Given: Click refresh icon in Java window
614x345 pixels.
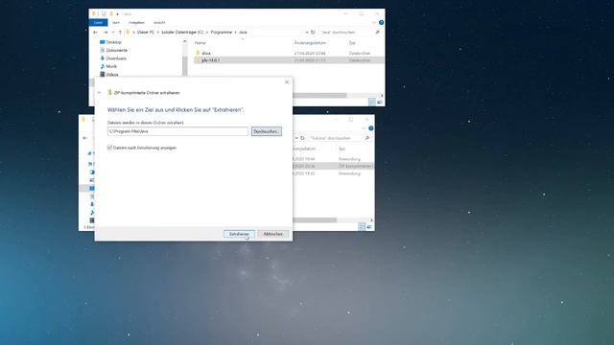Looking at the screenshot, I should click(313, 32).
